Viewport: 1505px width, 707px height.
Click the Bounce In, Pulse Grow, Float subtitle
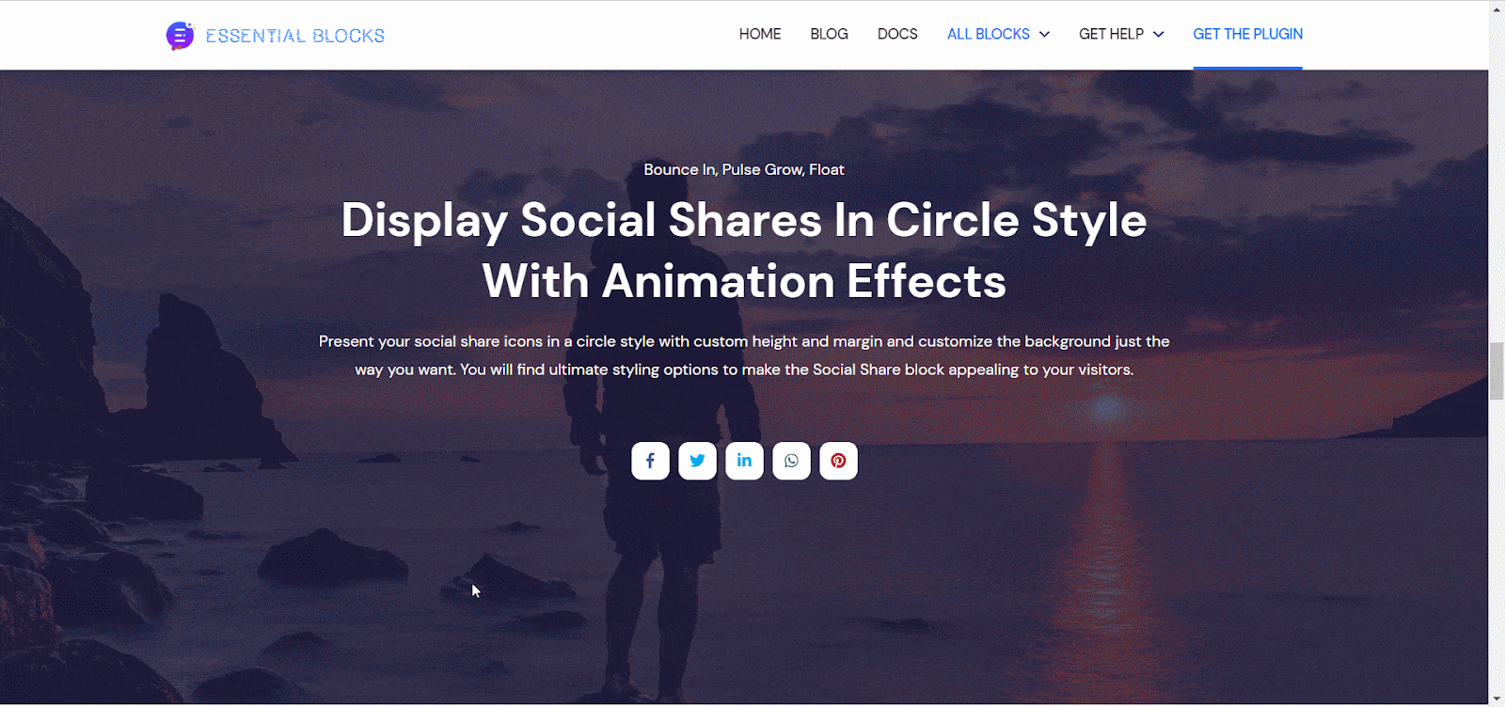point(744,169)
